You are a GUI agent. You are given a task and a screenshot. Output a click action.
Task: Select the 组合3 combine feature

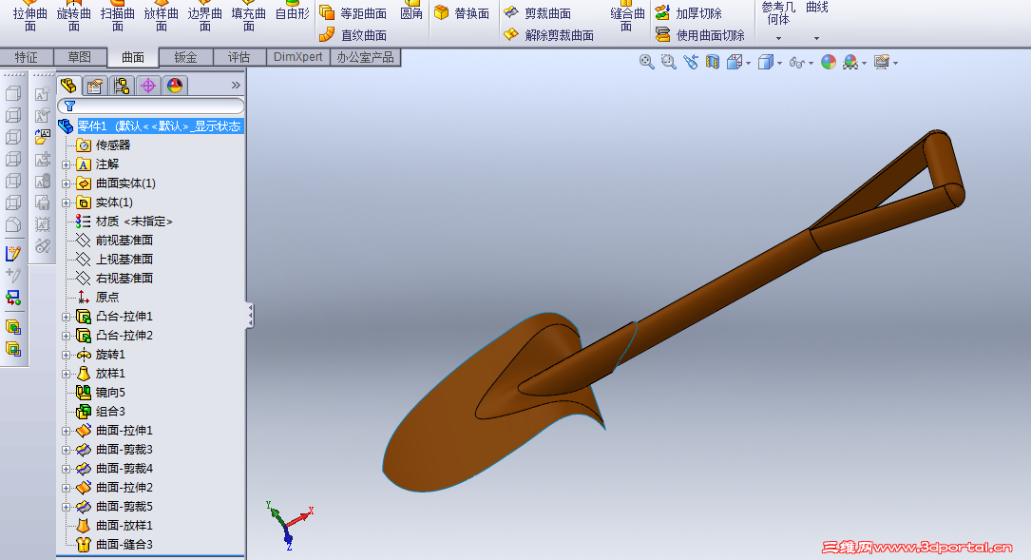(110, 412)
